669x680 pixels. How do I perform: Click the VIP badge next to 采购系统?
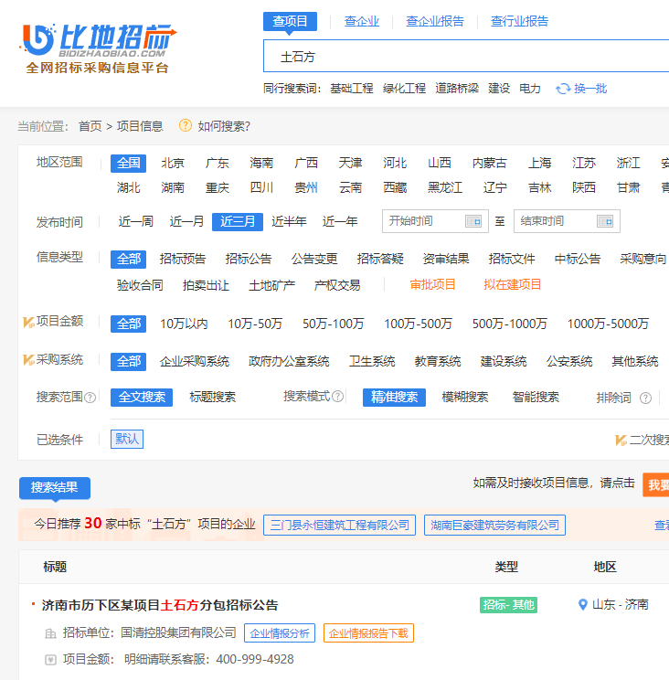(x=28, y=360)
